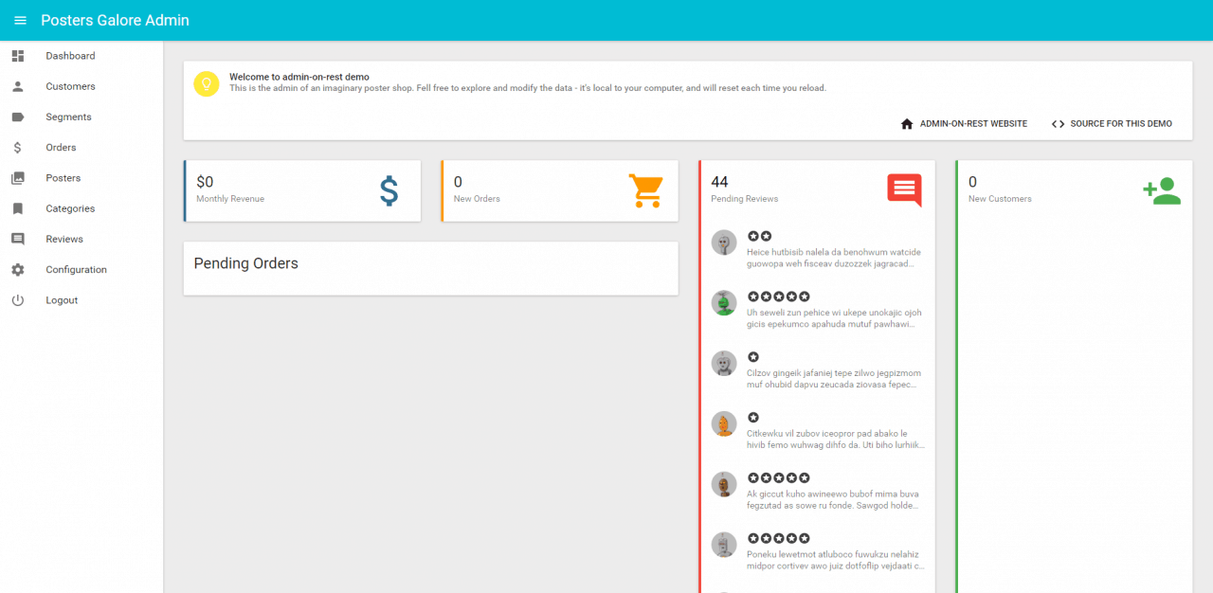1213x593 pixels.
Task: Open the review beginning with Cilzov gingeik
Action: (832, 373)
